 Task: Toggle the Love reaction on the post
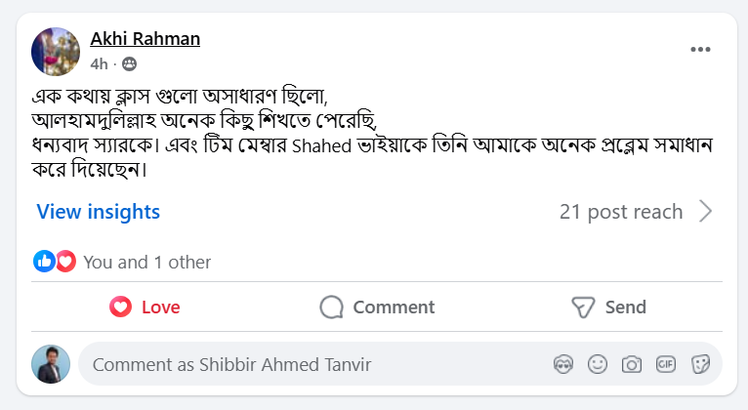click(145, 307)
